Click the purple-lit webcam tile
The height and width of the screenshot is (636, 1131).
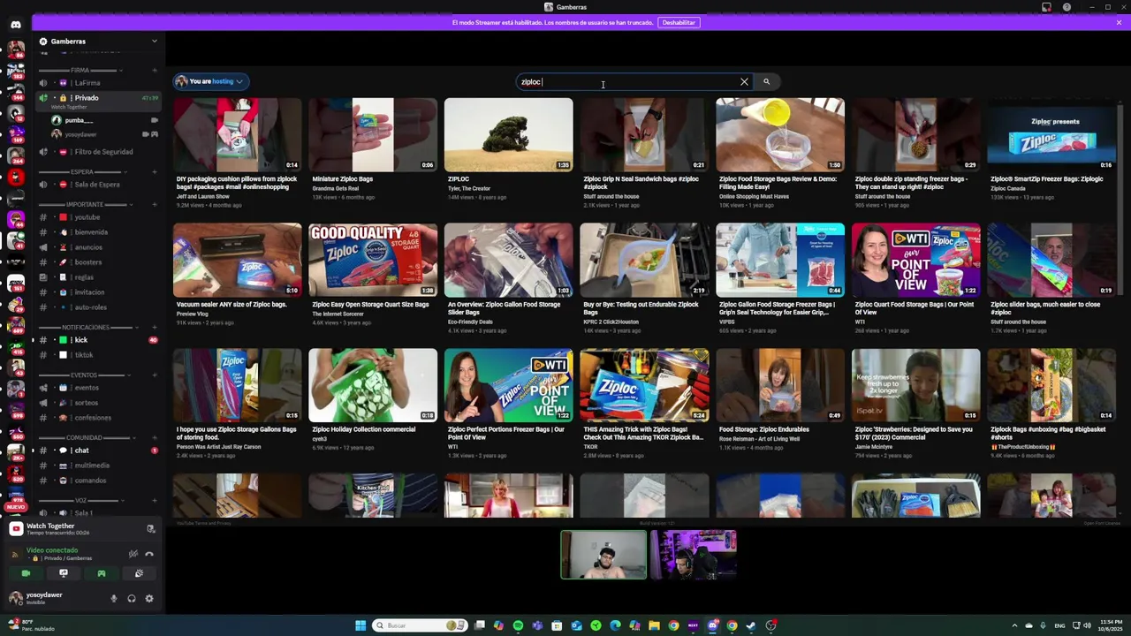[694, 555]
